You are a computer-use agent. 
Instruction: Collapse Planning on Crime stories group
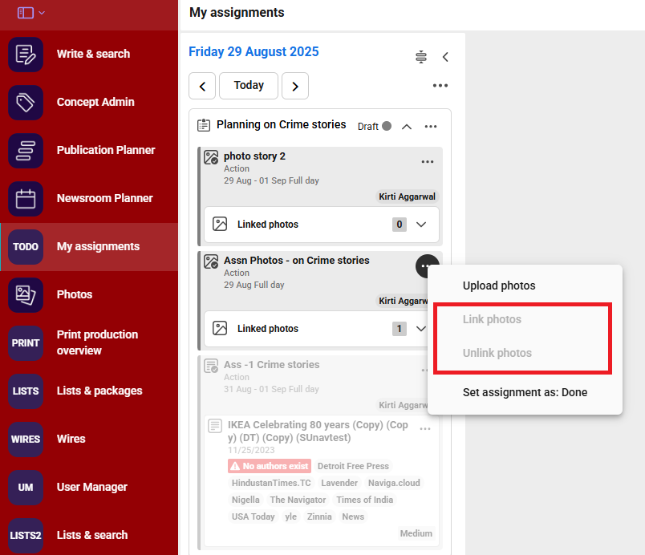coord(407,127)
